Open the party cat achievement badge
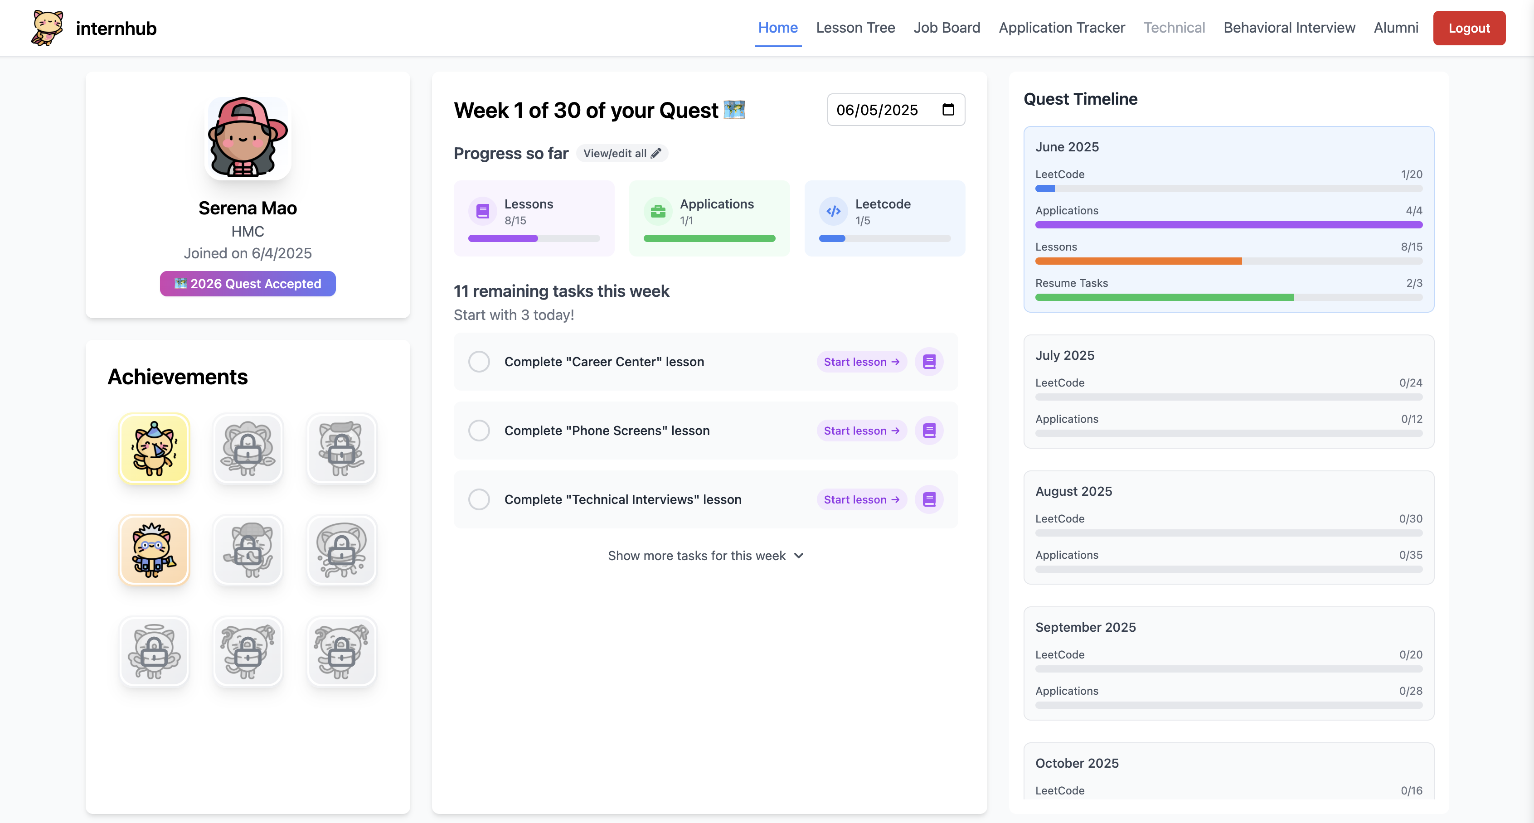 click(x=154, y=448)
